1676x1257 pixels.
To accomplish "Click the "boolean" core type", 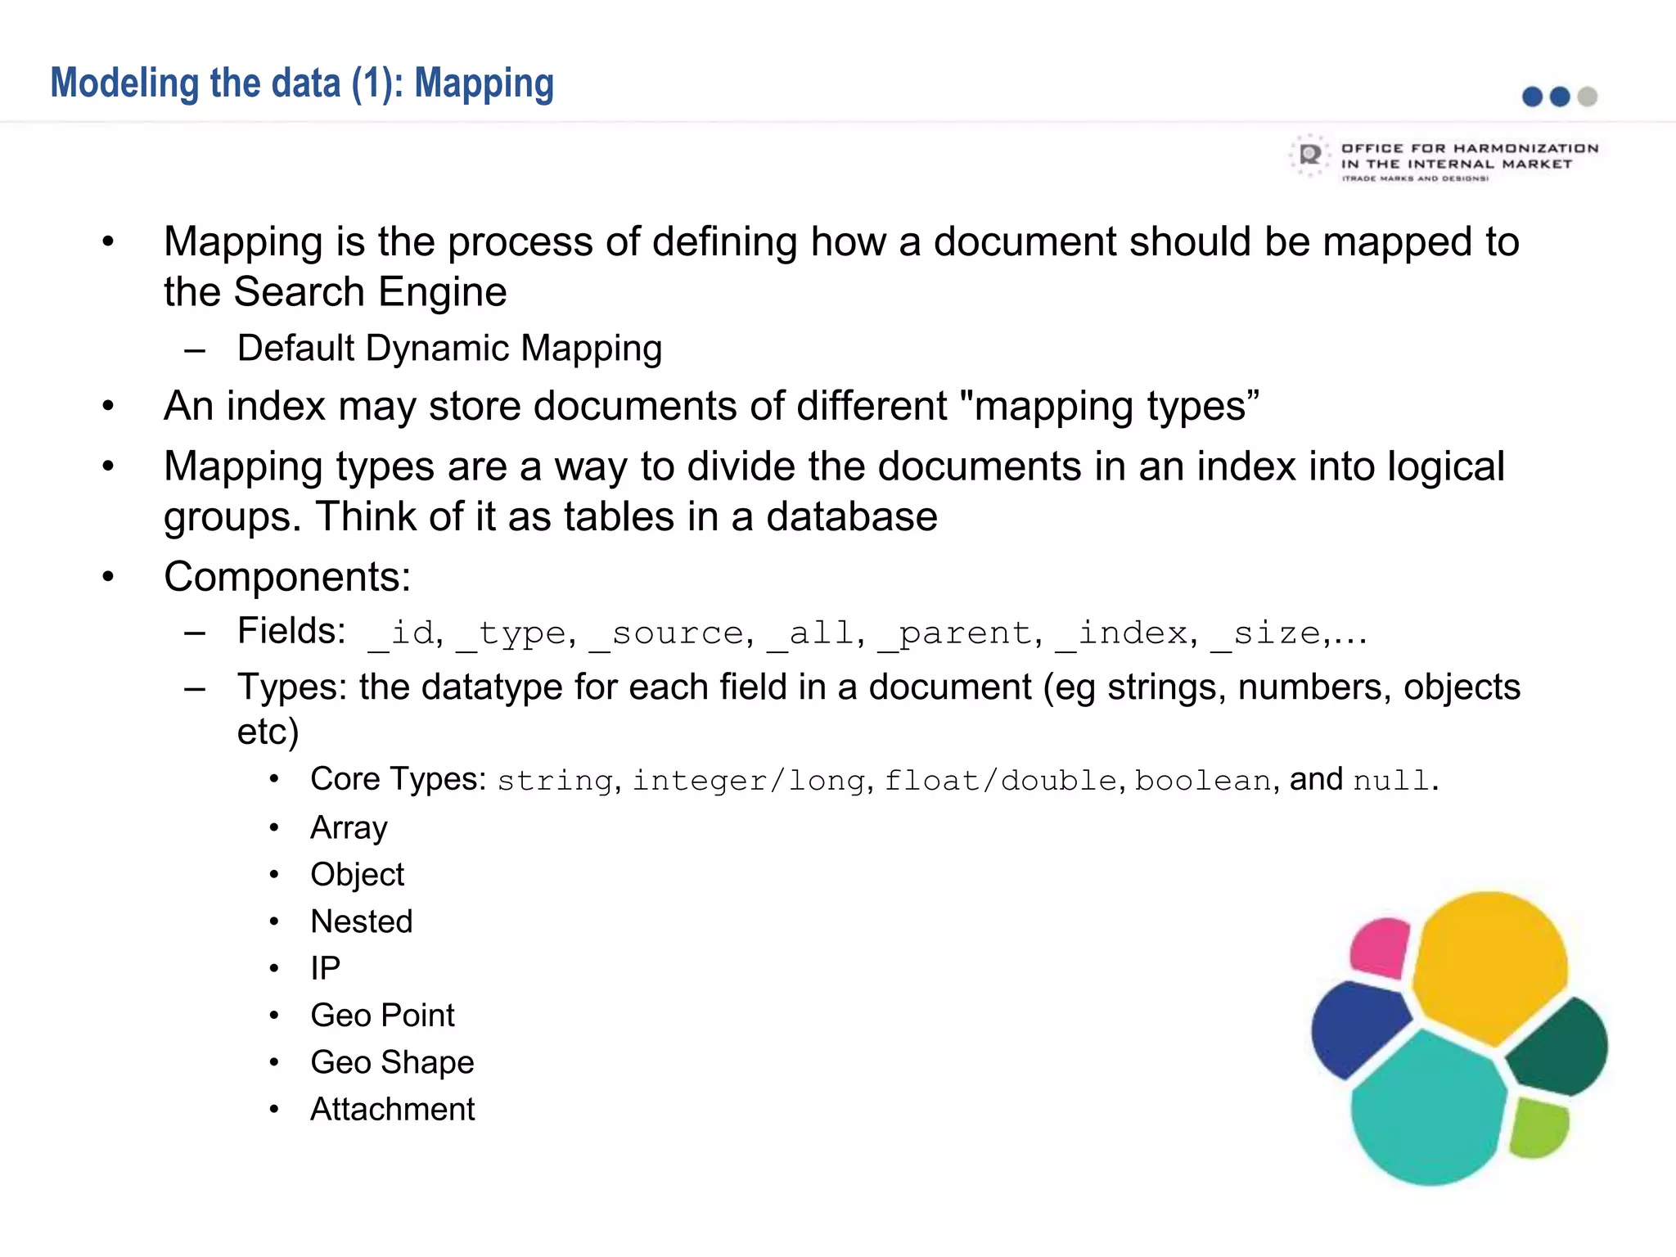I will coord(1203,781).
